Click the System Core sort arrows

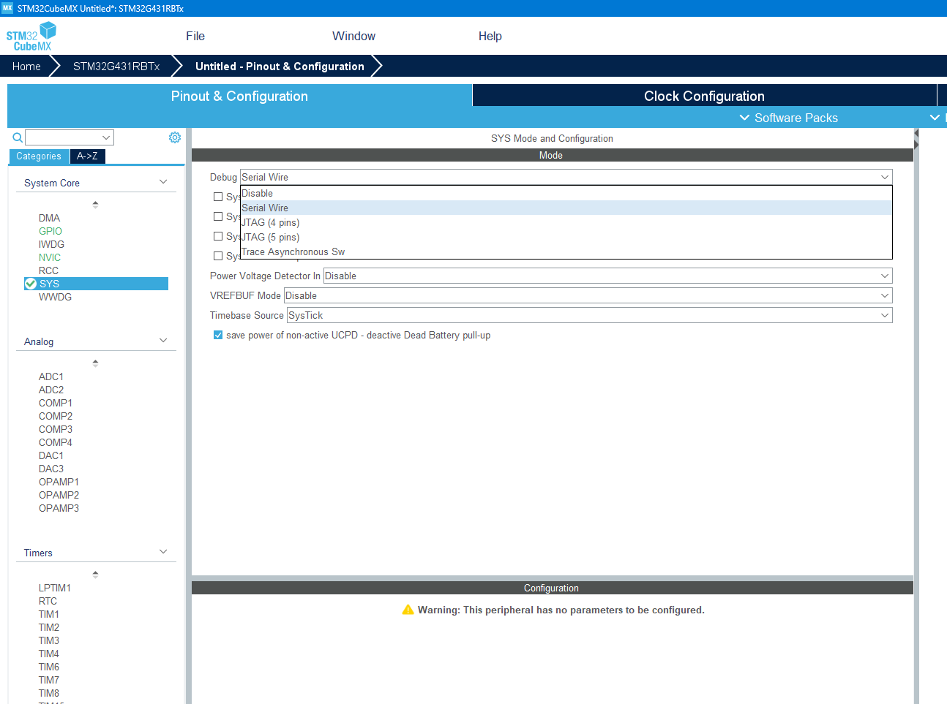point(95,205)
